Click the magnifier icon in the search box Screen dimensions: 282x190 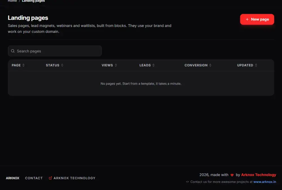(x=13, y=51)
